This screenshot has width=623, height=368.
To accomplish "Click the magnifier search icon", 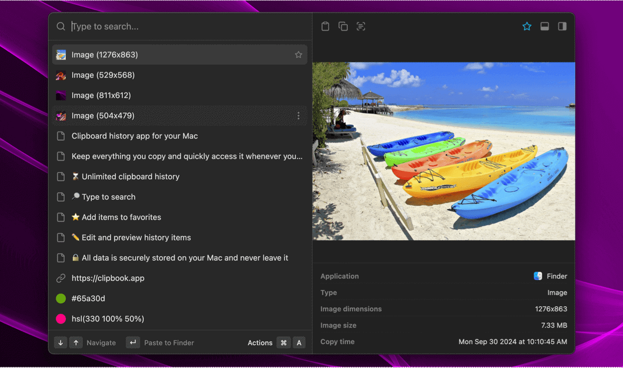I will coord(61,26).
